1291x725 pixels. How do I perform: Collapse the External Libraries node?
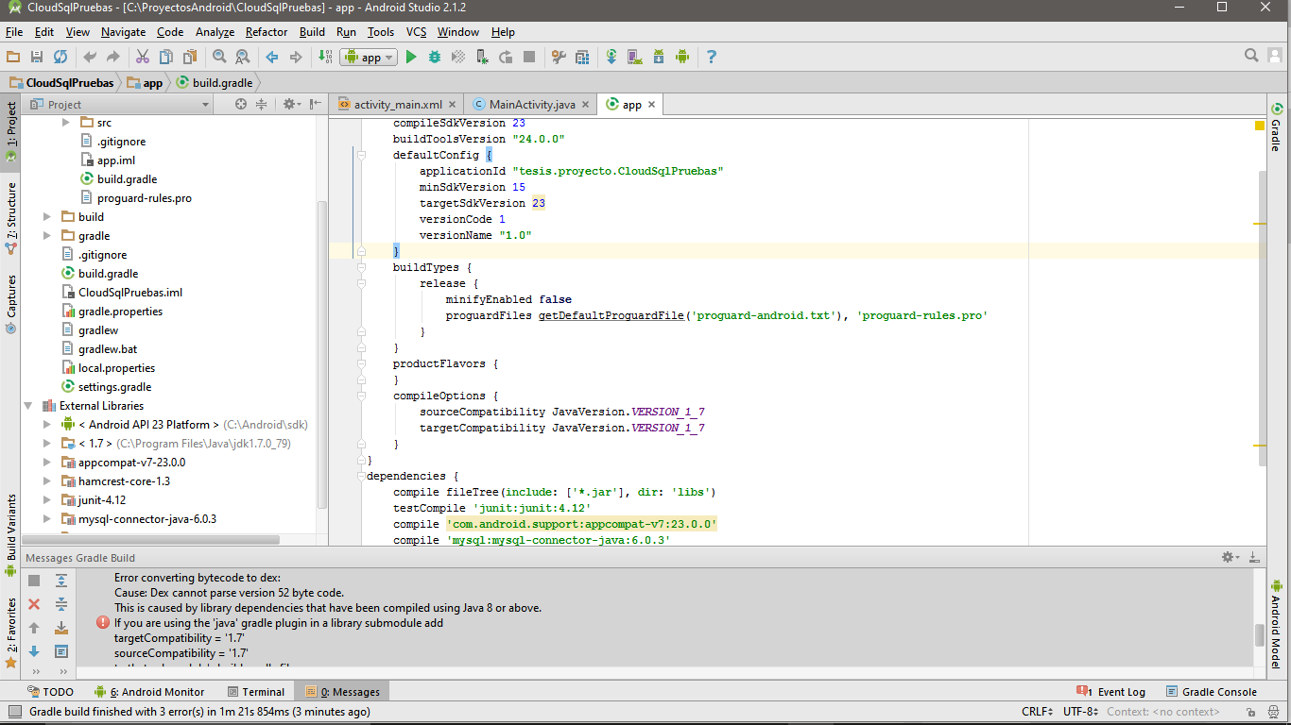(x=29, y=406)
